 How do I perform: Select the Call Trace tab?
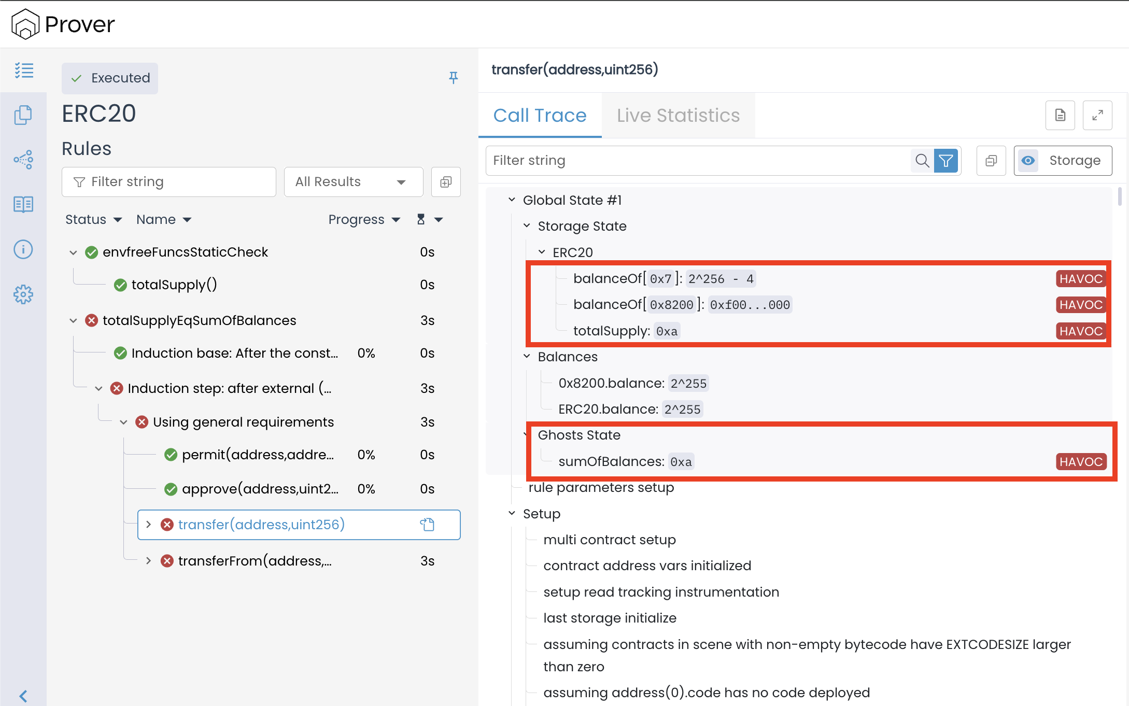[x=540, y=116]
